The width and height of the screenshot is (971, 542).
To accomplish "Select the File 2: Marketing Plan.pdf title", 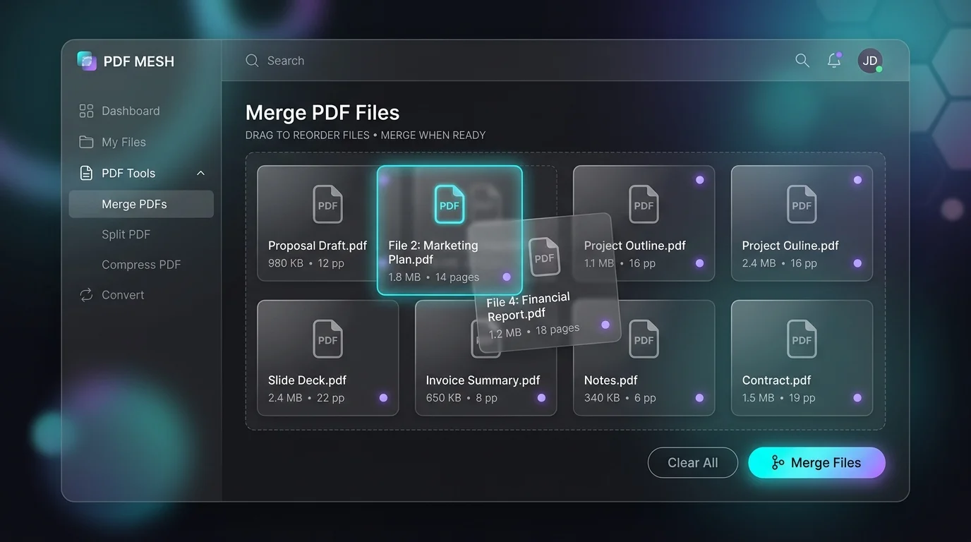I will tap(433, 252).
